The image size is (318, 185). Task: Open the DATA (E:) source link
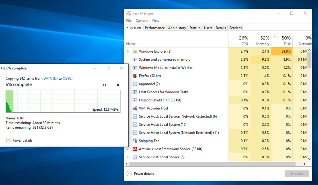coord(51,78)
